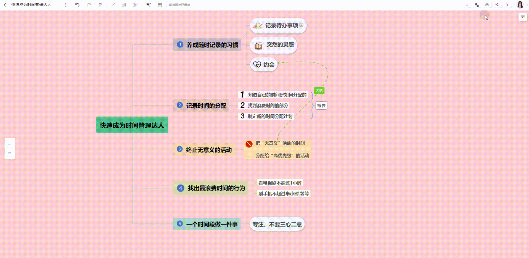Select the format painter tool
Screen dimensions: 529x258
[x=100, y=5]
